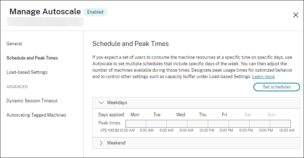This screenshot has width=304, height=158.
Task: Select the greyed Sat day label
Action: [248, 114]
